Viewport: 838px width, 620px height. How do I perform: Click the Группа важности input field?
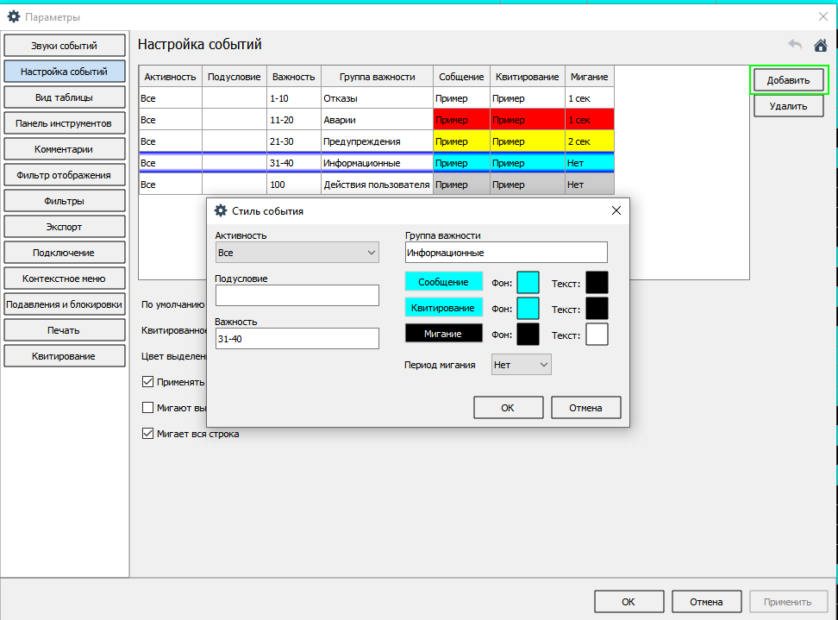[x=506, y=253]
